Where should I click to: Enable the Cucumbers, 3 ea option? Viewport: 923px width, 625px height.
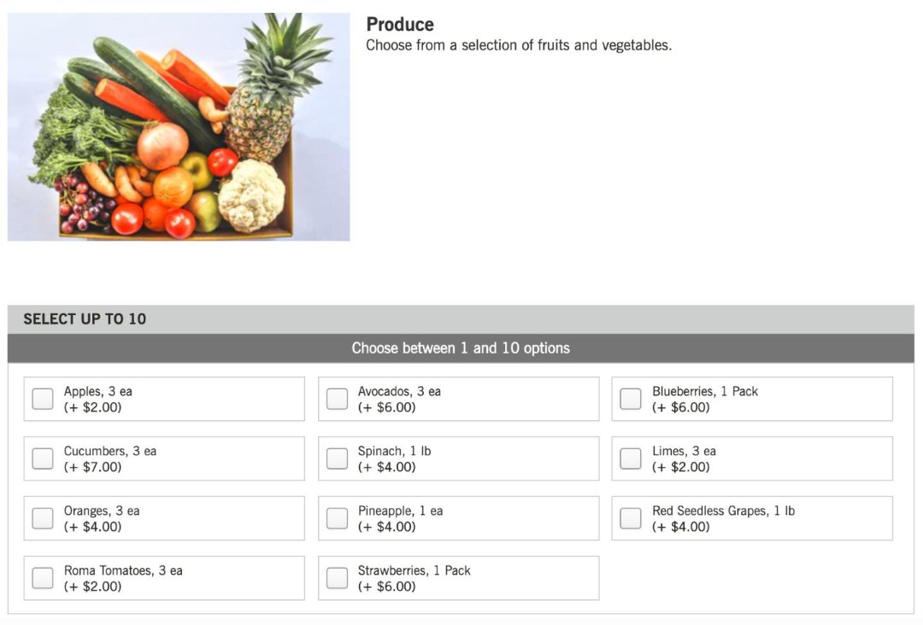(x=43, y=459)
